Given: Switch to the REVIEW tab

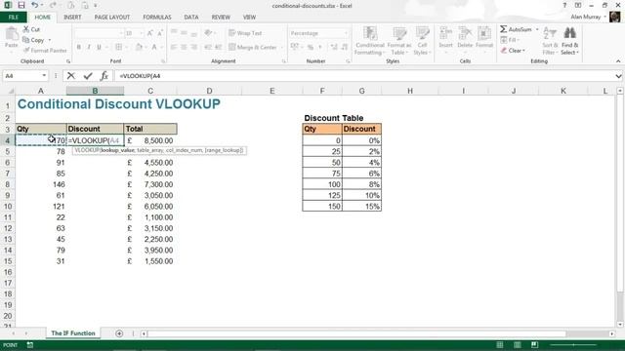Looking at the screenshot, I should point(221,18).
